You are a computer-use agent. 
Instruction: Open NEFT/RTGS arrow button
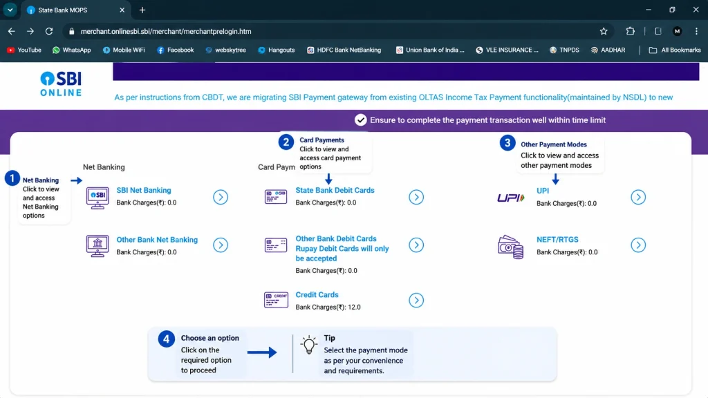click(x=638, y=245)
